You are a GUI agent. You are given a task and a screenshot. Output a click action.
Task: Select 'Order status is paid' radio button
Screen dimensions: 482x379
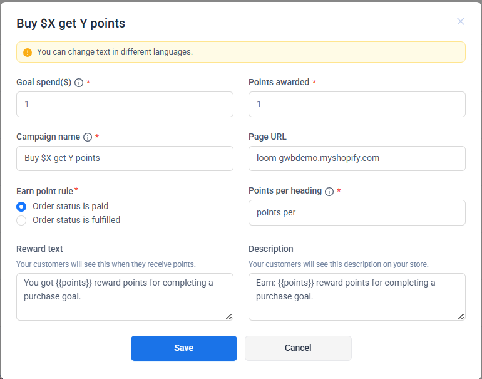pyautogui.click(x=21, y=206)
